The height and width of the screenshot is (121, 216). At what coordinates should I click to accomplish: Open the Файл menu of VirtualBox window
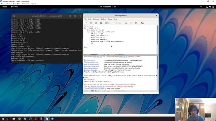(x=2, y=4)
